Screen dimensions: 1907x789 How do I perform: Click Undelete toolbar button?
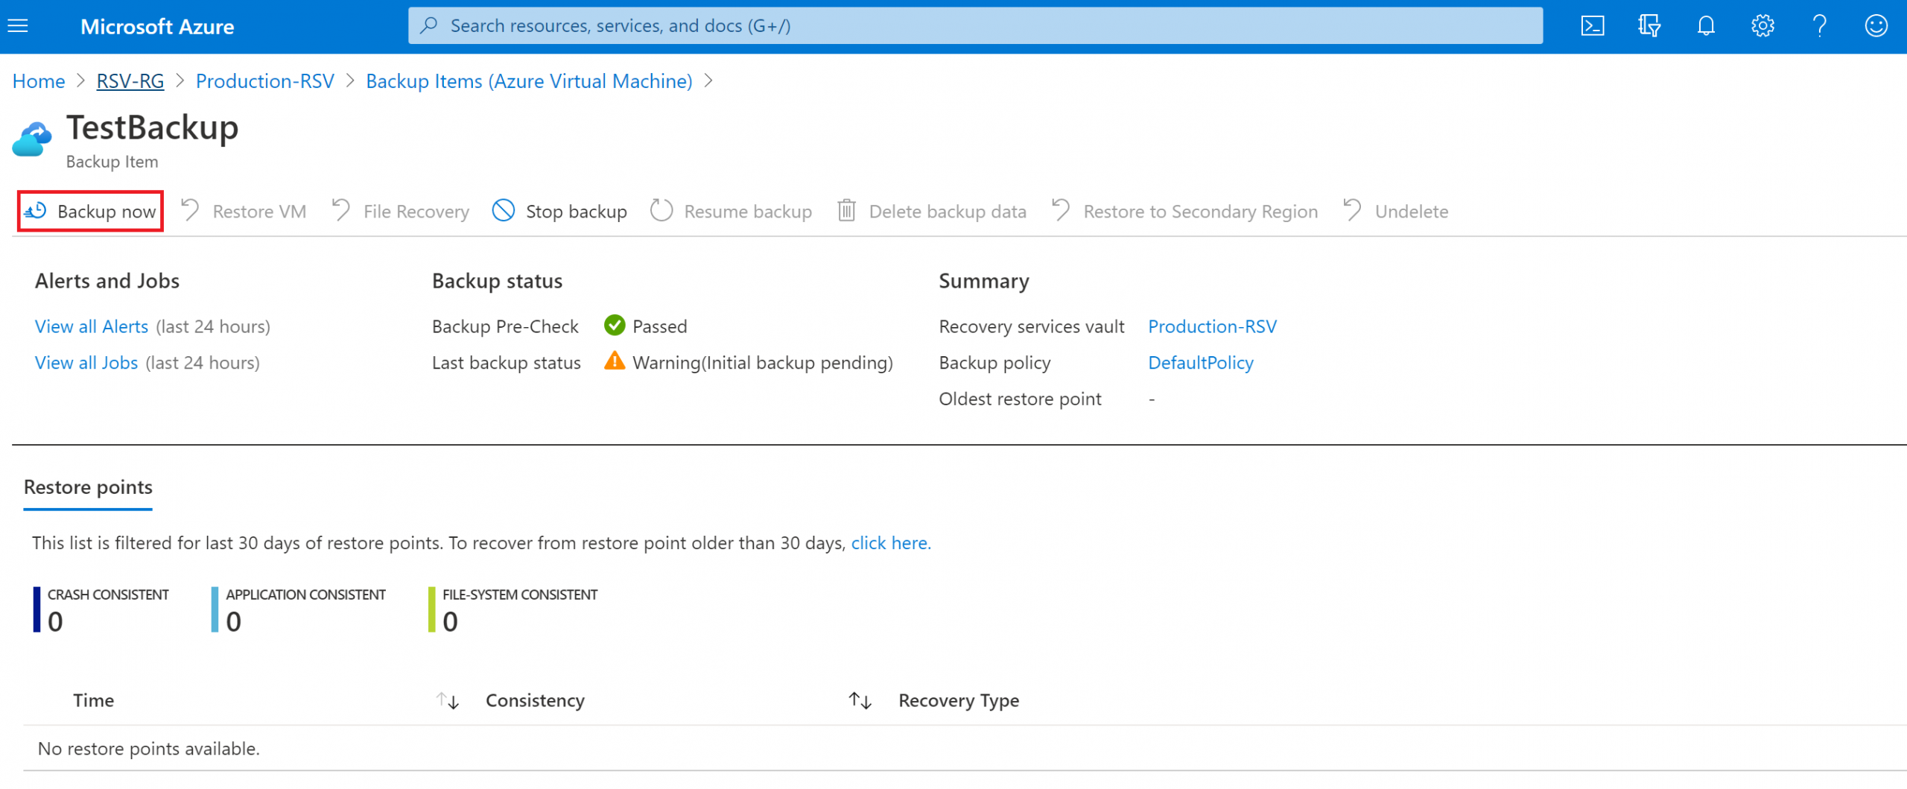pos(1396,211)
